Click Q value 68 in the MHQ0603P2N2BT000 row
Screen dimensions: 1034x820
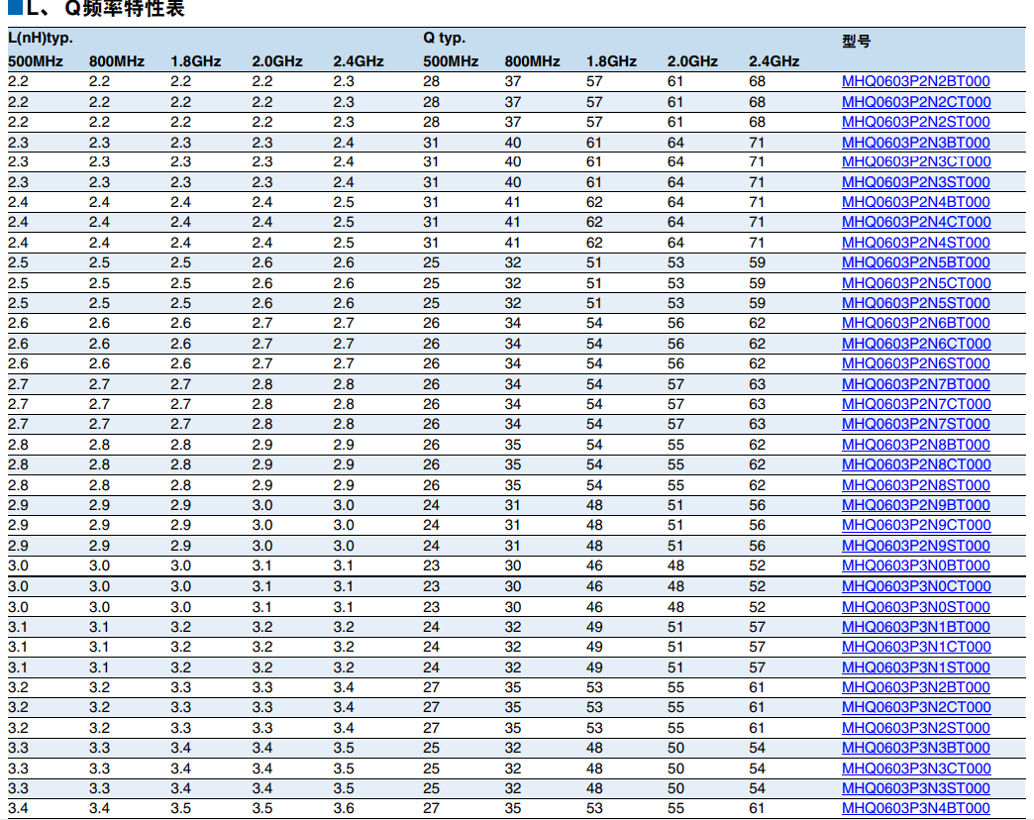(757, 82)
